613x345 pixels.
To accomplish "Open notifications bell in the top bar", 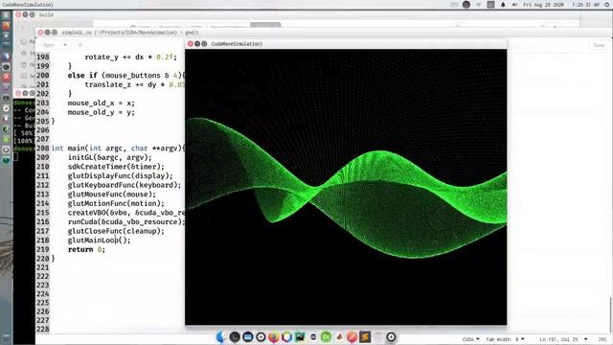I will click(x=503, y=5).
